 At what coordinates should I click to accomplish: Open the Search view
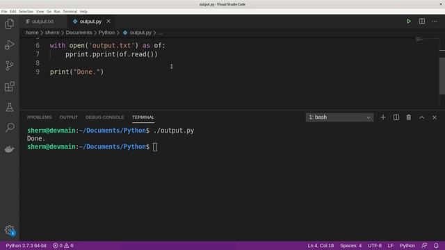pyautogui.click(x=9, y=128)
